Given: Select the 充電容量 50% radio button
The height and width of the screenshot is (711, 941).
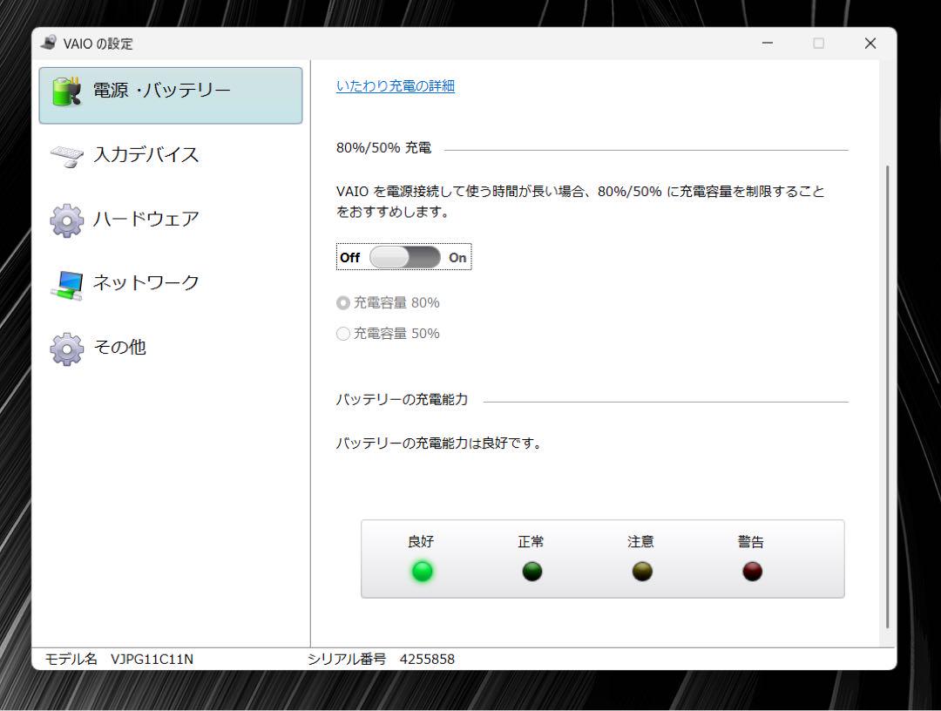Looking at the screenshot, I should [x=342, y=334].
